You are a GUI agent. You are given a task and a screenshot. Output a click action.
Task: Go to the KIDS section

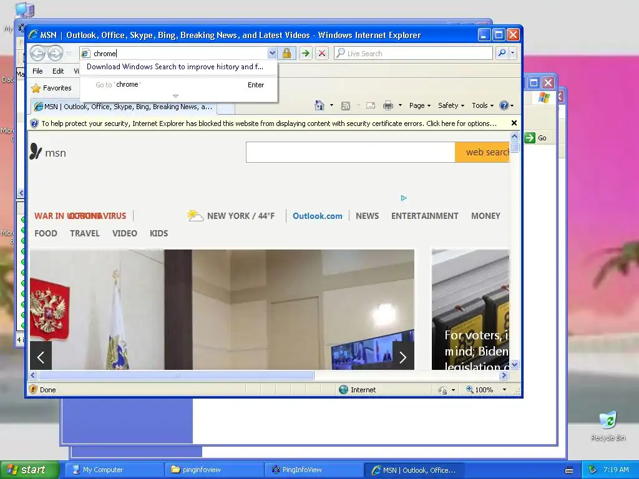[159, 233]
